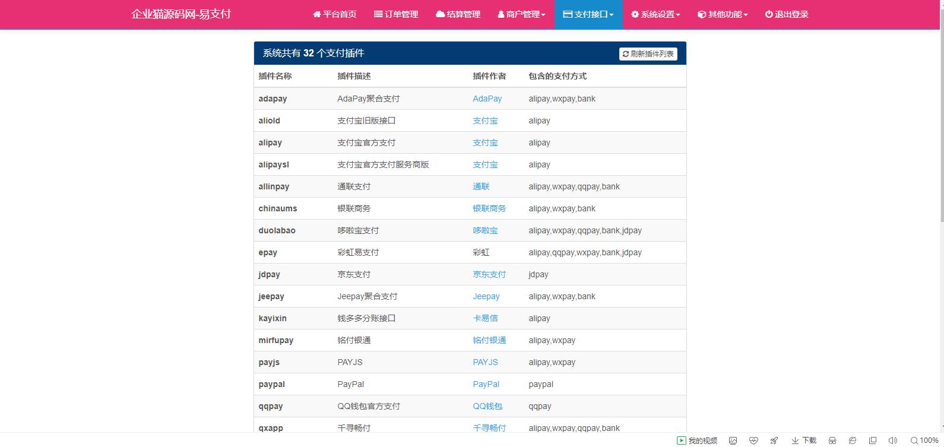This screenshot has width=944, height=447.
Task: Open the 结算管理 navigation item
Action: (x=458, y=14)
